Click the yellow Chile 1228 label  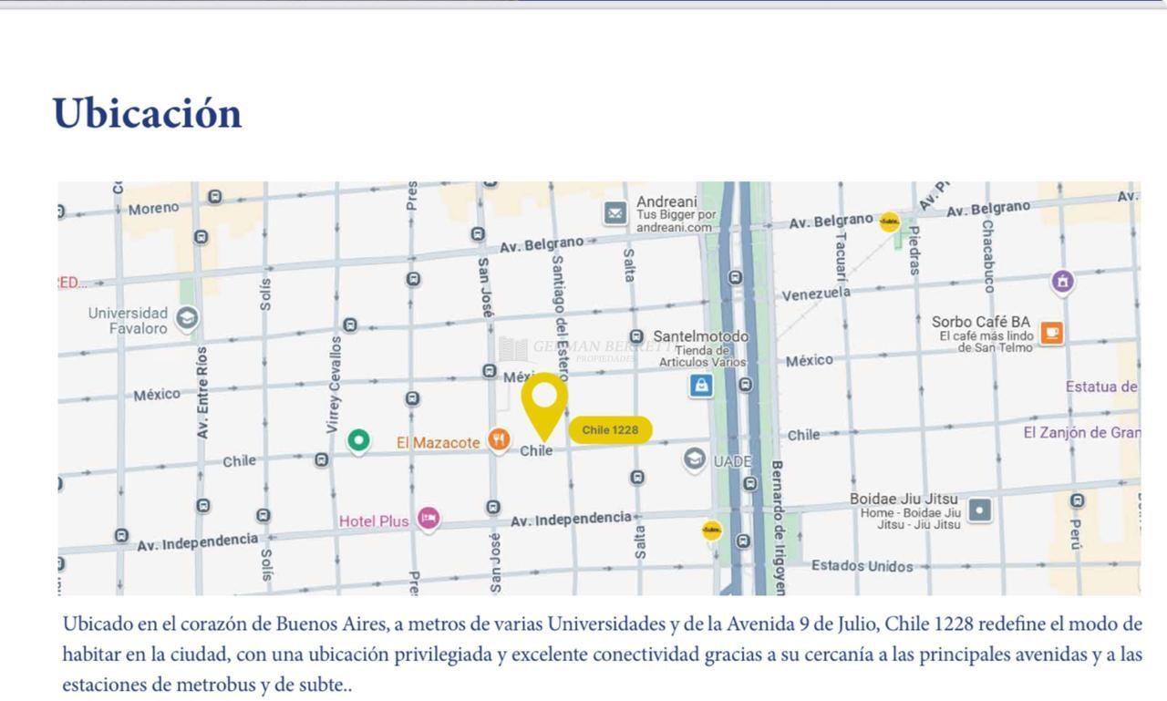point(610,429)
